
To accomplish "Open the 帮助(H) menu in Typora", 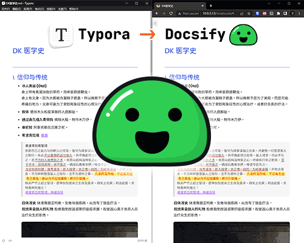I will [x=74, y=9].
